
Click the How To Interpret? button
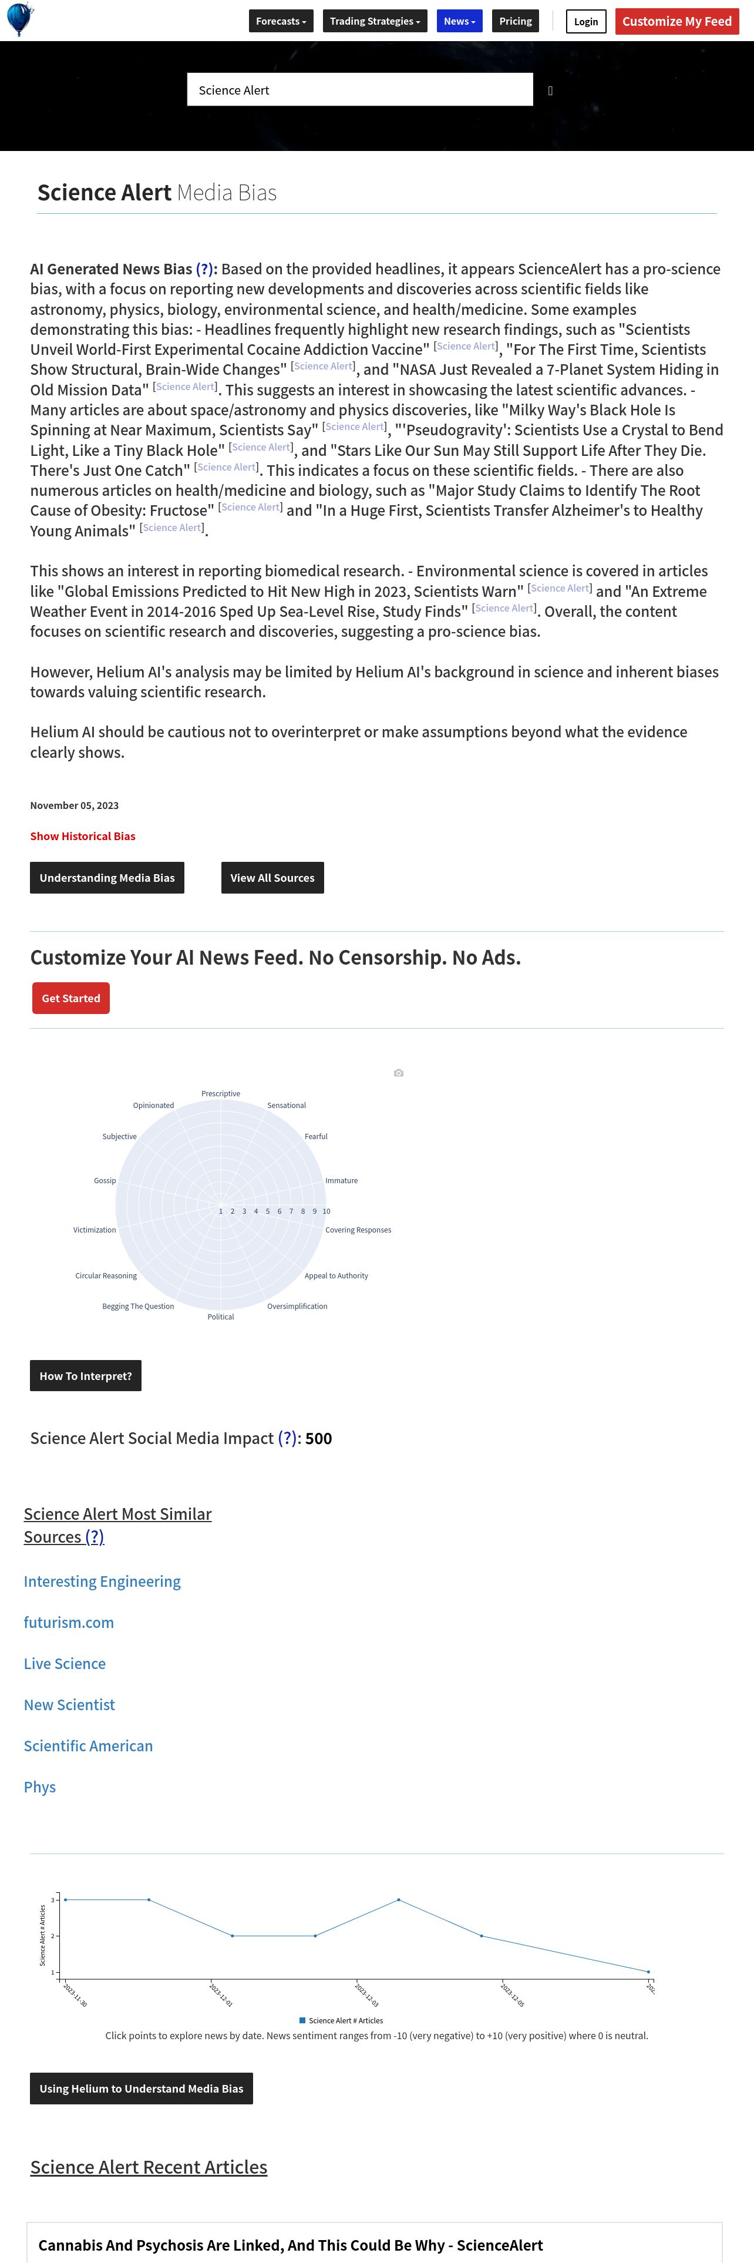pyautogui.click(x=85, y=1376)
